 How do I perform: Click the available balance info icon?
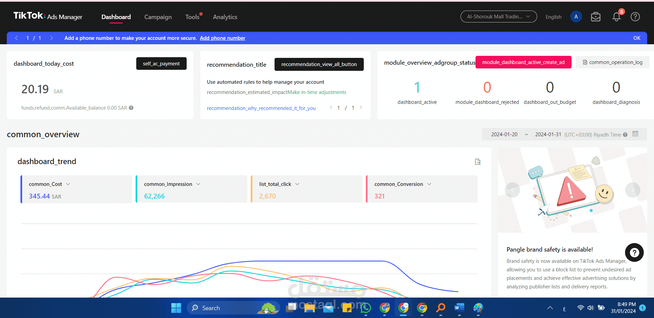[131, 108]
